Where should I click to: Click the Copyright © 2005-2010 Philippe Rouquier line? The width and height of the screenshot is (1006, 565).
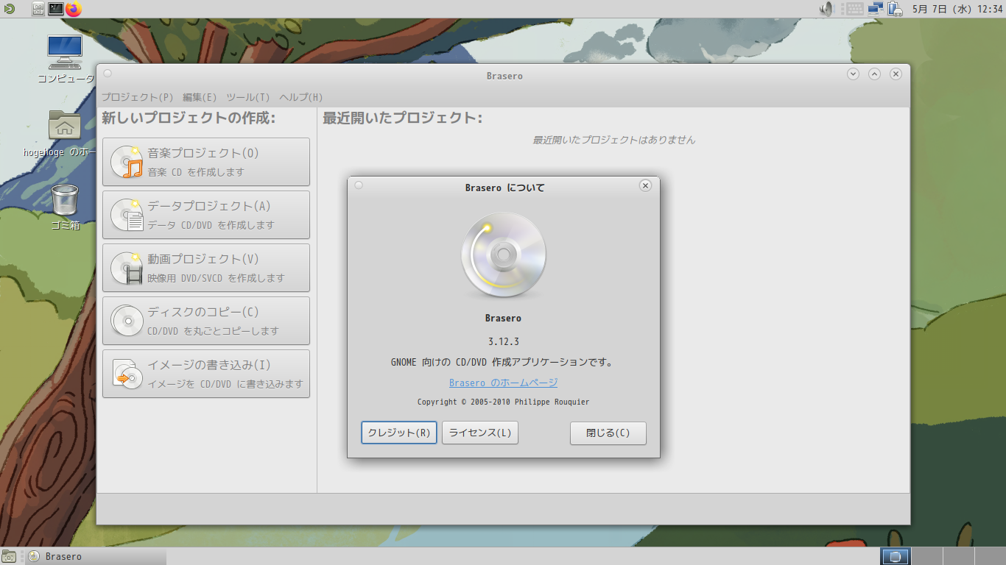pyautogui.click(x=504, y=402)
